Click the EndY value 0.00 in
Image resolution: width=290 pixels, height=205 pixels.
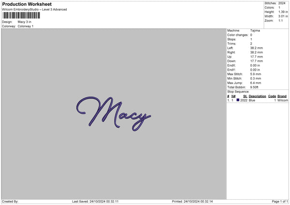255,70
